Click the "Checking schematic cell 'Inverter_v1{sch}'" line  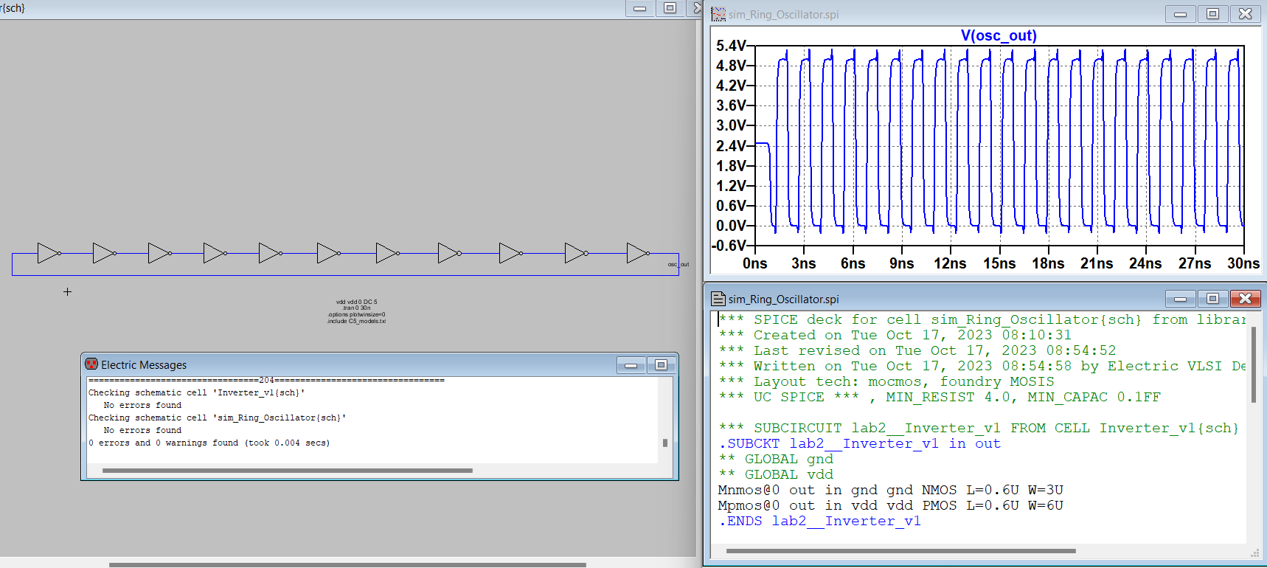click(197, 392)
